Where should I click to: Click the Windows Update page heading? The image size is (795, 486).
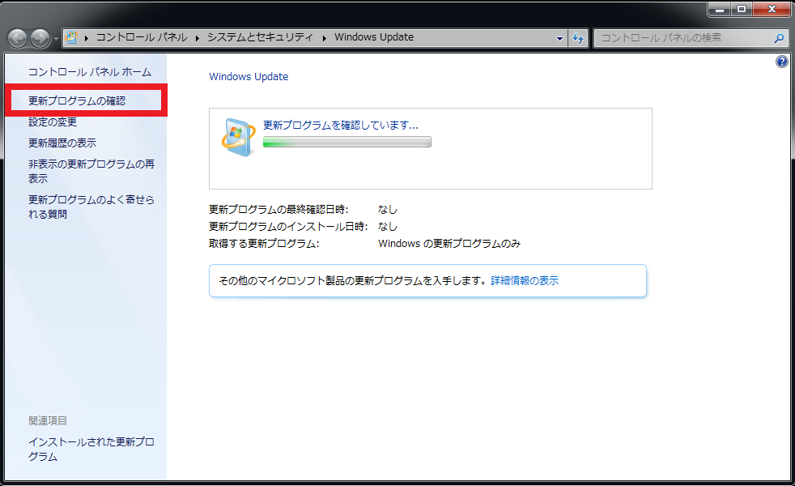tap(249, 77)
